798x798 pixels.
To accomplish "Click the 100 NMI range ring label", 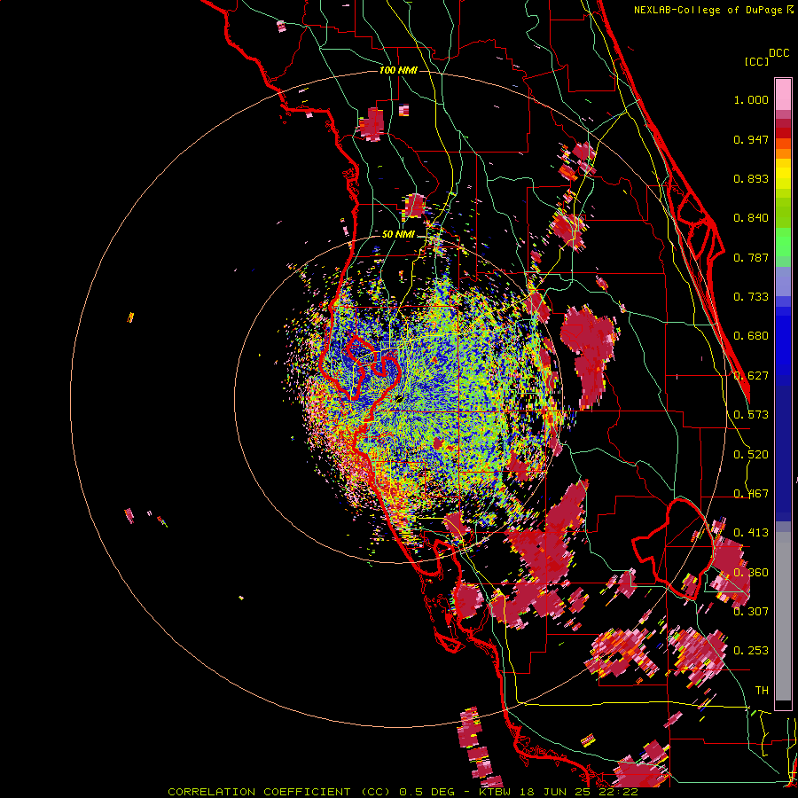I will [398, 70].
